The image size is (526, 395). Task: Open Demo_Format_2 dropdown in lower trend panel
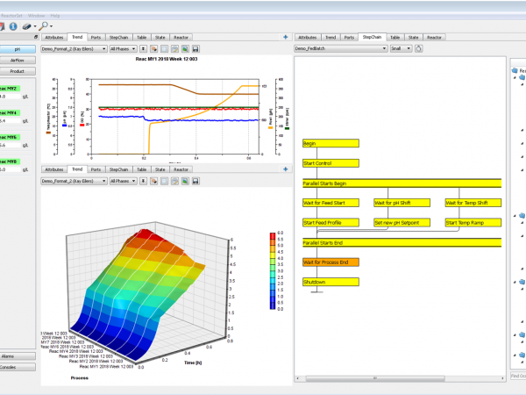tap(75, 181)
